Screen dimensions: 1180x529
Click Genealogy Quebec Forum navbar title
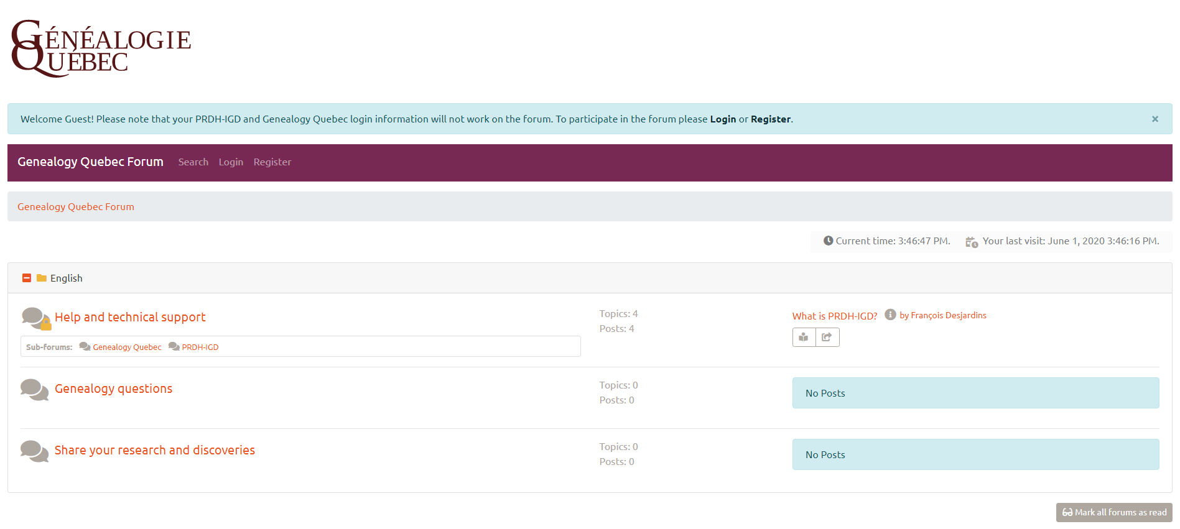90,162
